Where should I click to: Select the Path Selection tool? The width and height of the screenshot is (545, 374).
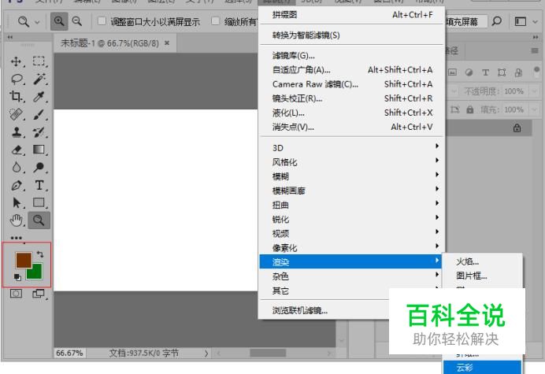point(17,202)
